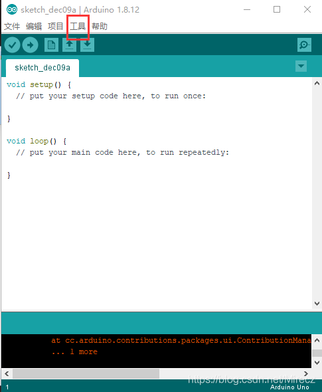Open the 帮助 menu
Screen dimensions: 322x392
coord(100,26)
